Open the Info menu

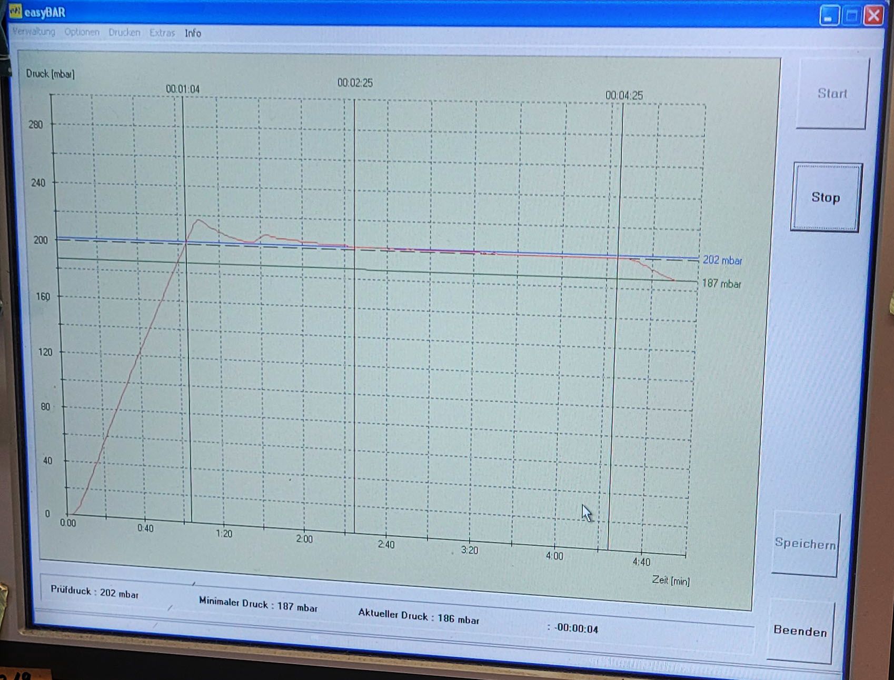pyautogui.click(x=193, y=33)
